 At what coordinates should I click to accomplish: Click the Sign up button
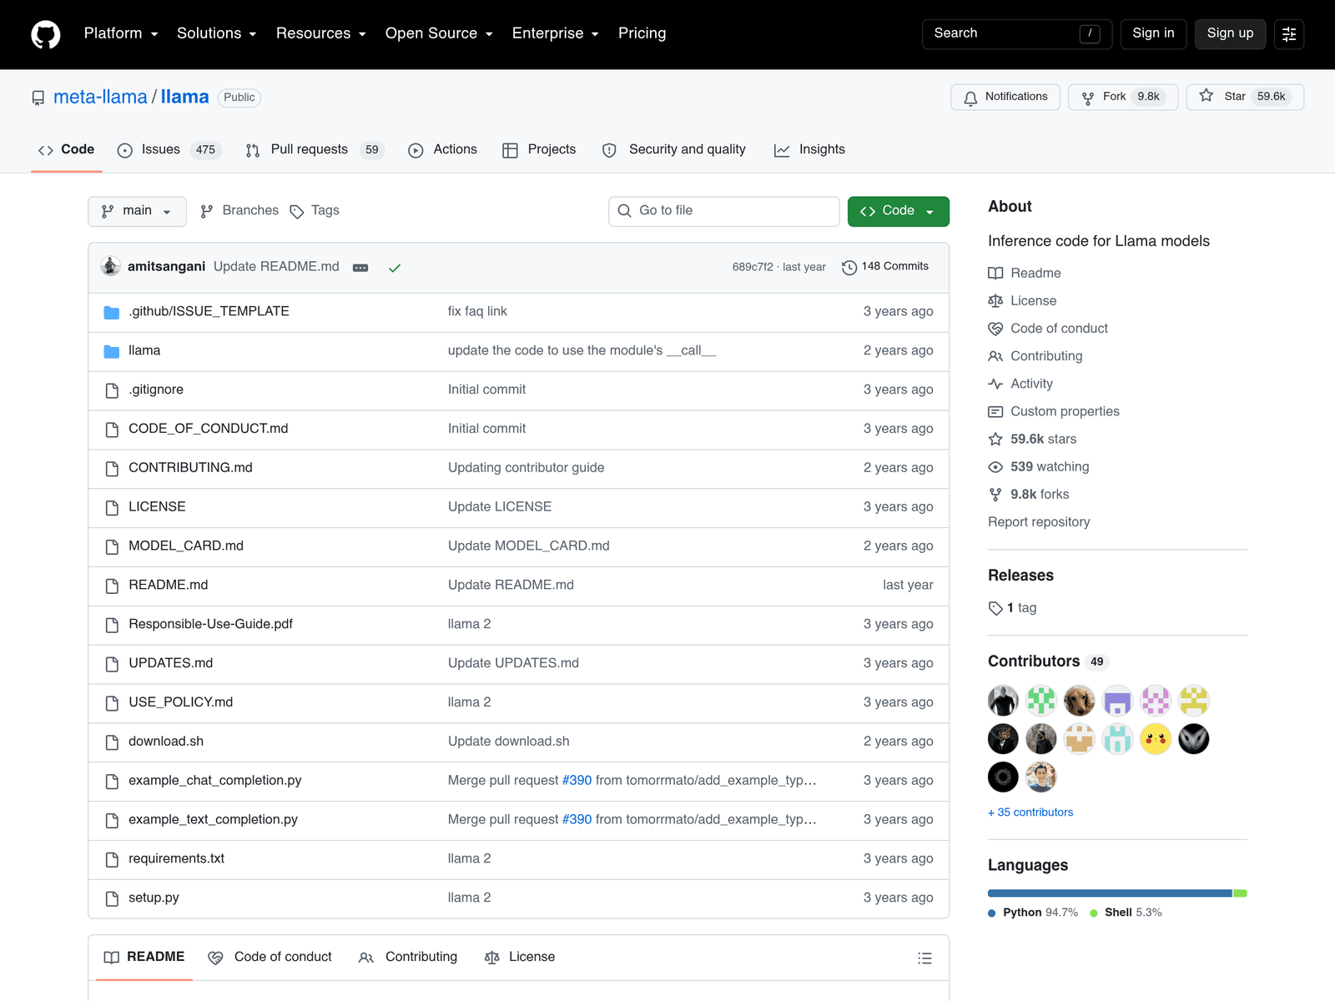pyautogui.click(x=1230, y=34)
